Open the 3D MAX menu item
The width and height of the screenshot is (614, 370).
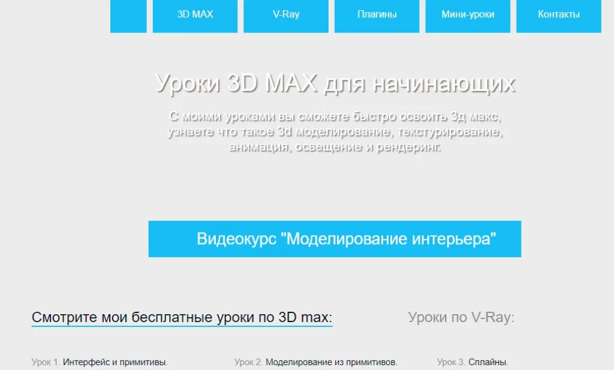[195, 15]
